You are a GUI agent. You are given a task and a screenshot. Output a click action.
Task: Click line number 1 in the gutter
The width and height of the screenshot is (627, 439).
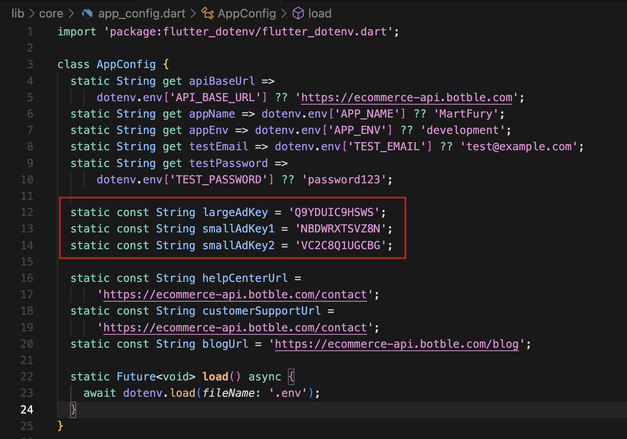(x=30, y=32)
